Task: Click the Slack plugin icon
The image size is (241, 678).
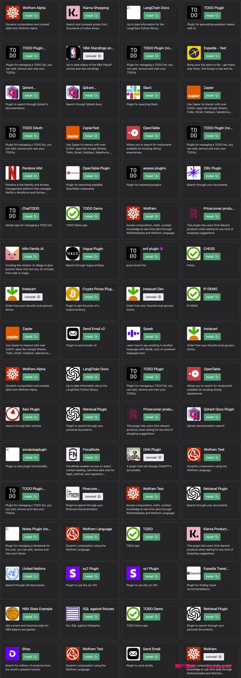Action: tap(133, 93)
